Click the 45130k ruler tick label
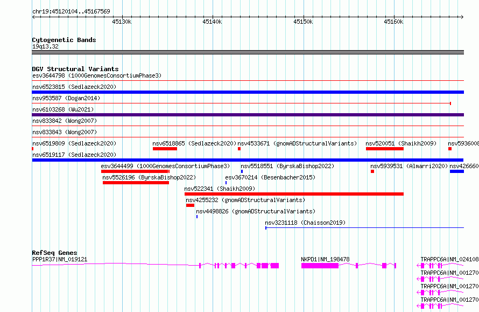 click(x=122, y=22)
